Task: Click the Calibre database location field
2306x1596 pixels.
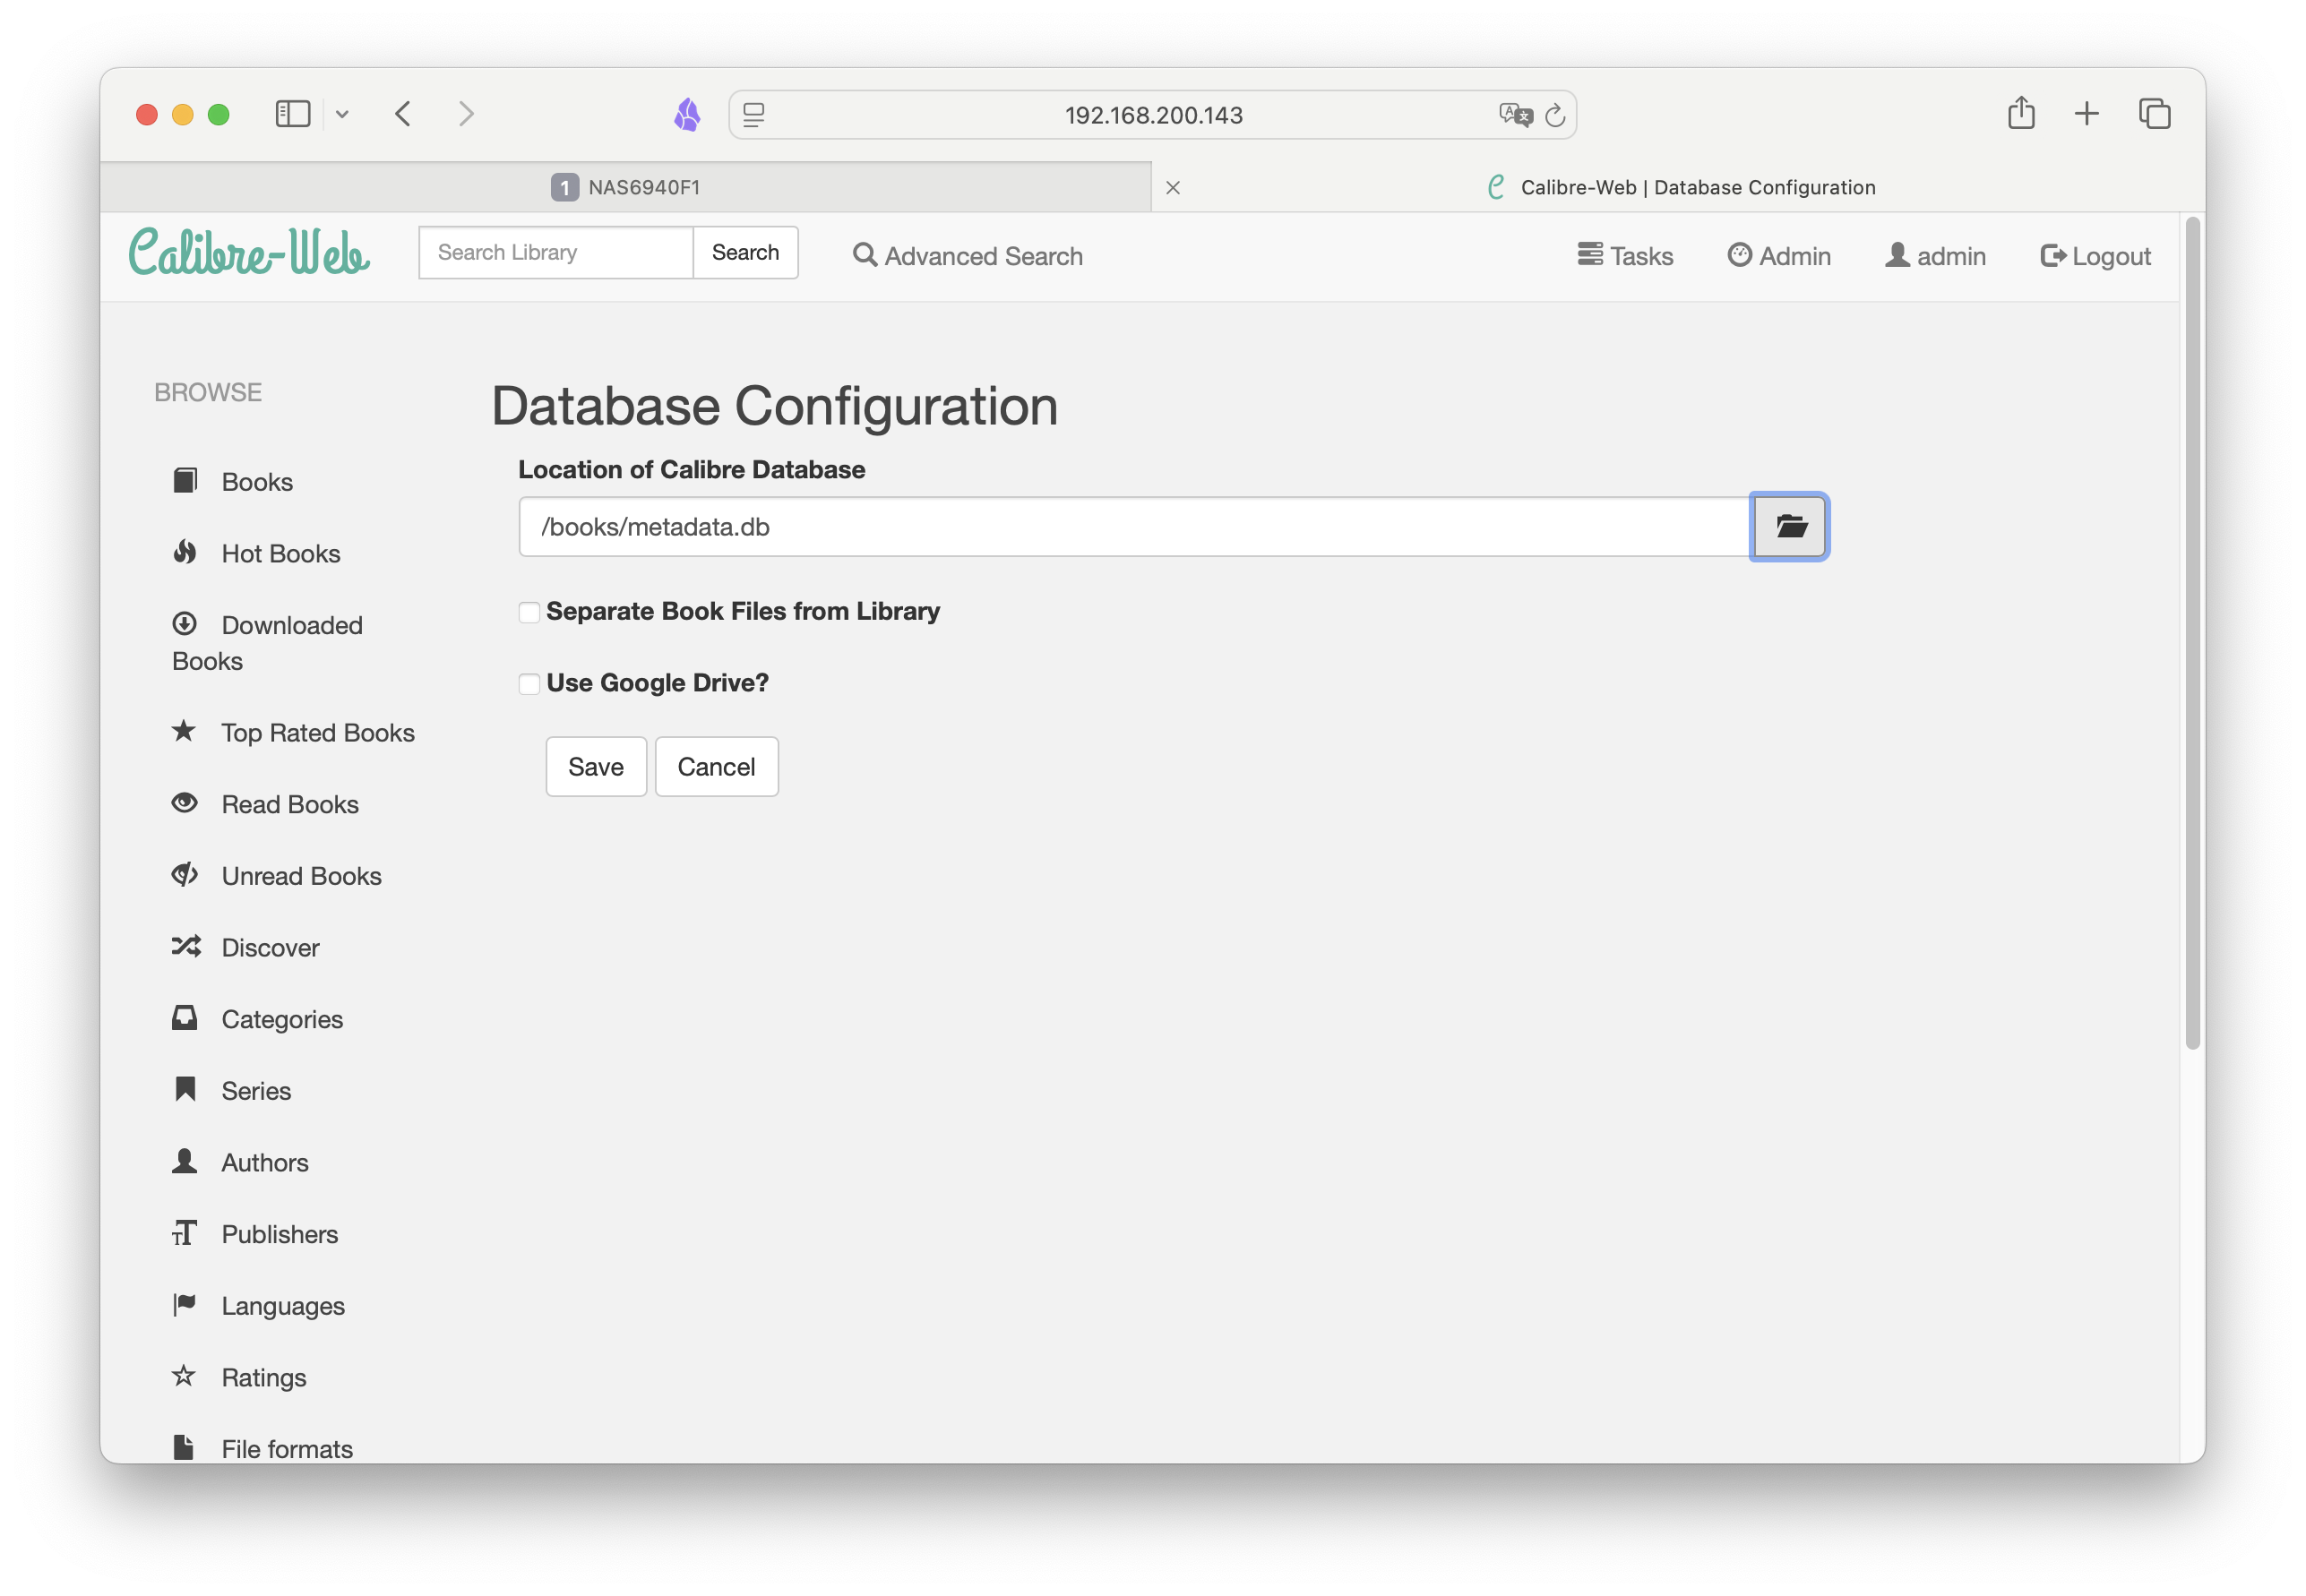Action: tap(1135, 526)
